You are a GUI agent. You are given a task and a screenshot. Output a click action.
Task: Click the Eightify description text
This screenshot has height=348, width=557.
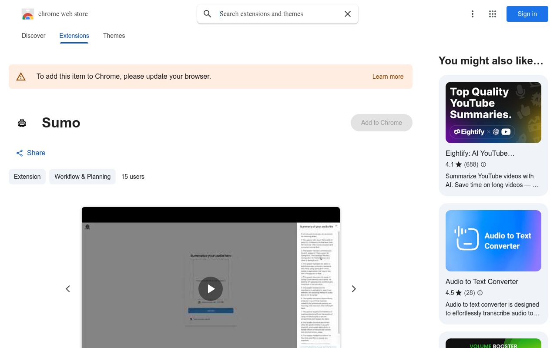(x=492, y=181)
